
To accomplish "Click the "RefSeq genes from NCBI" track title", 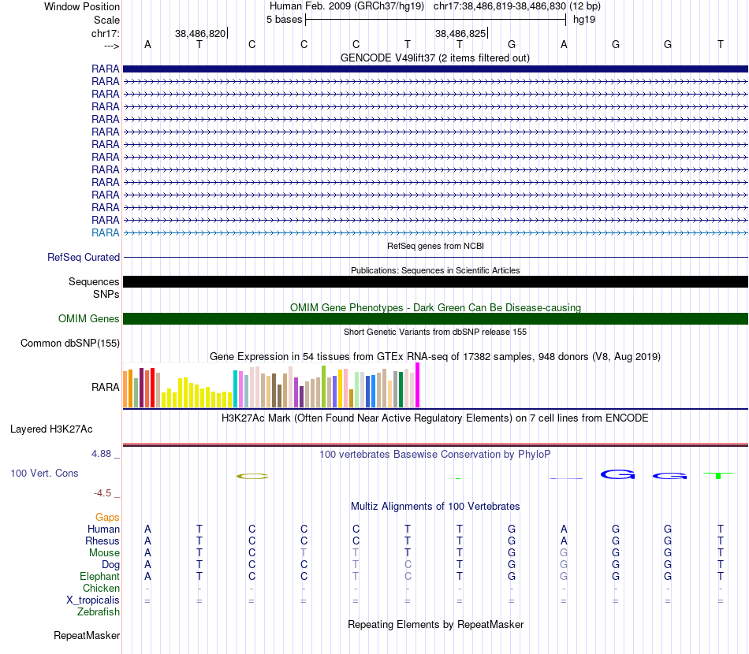I will 435,246.
